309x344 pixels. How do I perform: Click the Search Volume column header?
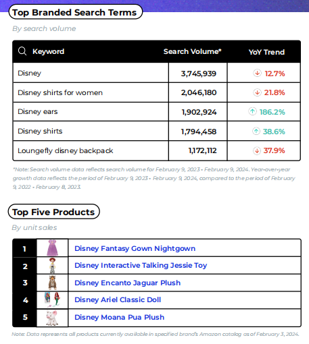[193, 51]
